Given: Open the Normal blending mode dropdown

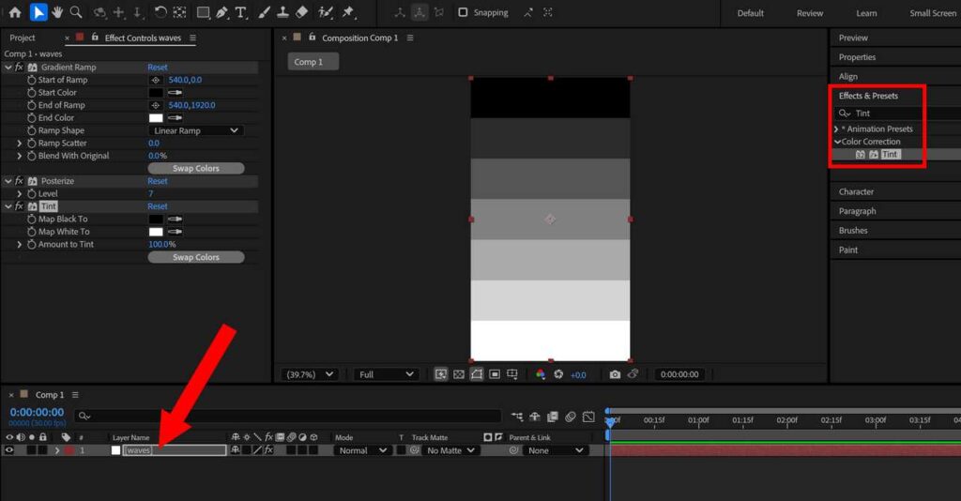Looking at the screenshot, I should tap(362, 450).
